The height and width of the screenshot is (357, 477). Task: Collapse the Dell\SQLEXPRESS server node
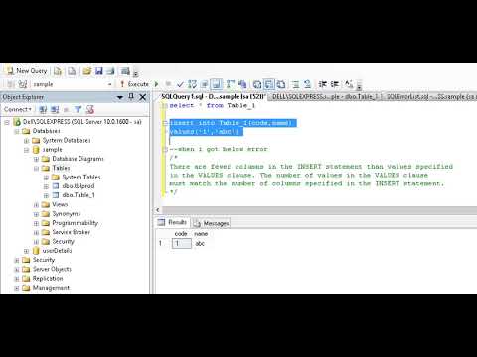(x=7, y=122)
